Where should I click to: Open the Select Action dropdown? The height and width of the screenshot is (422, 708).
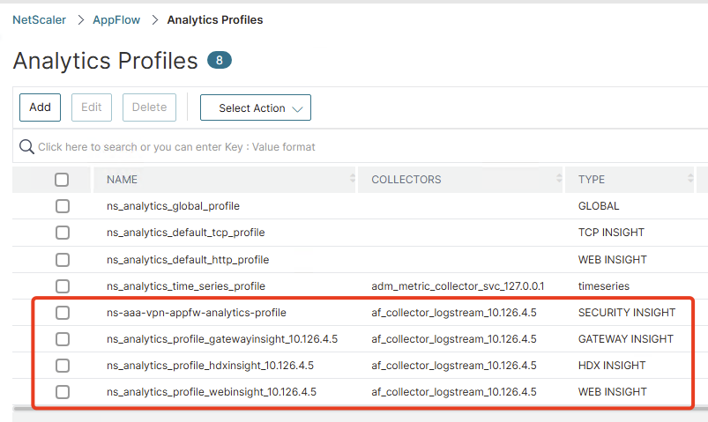pyautogui.click(x=256, y=107)
